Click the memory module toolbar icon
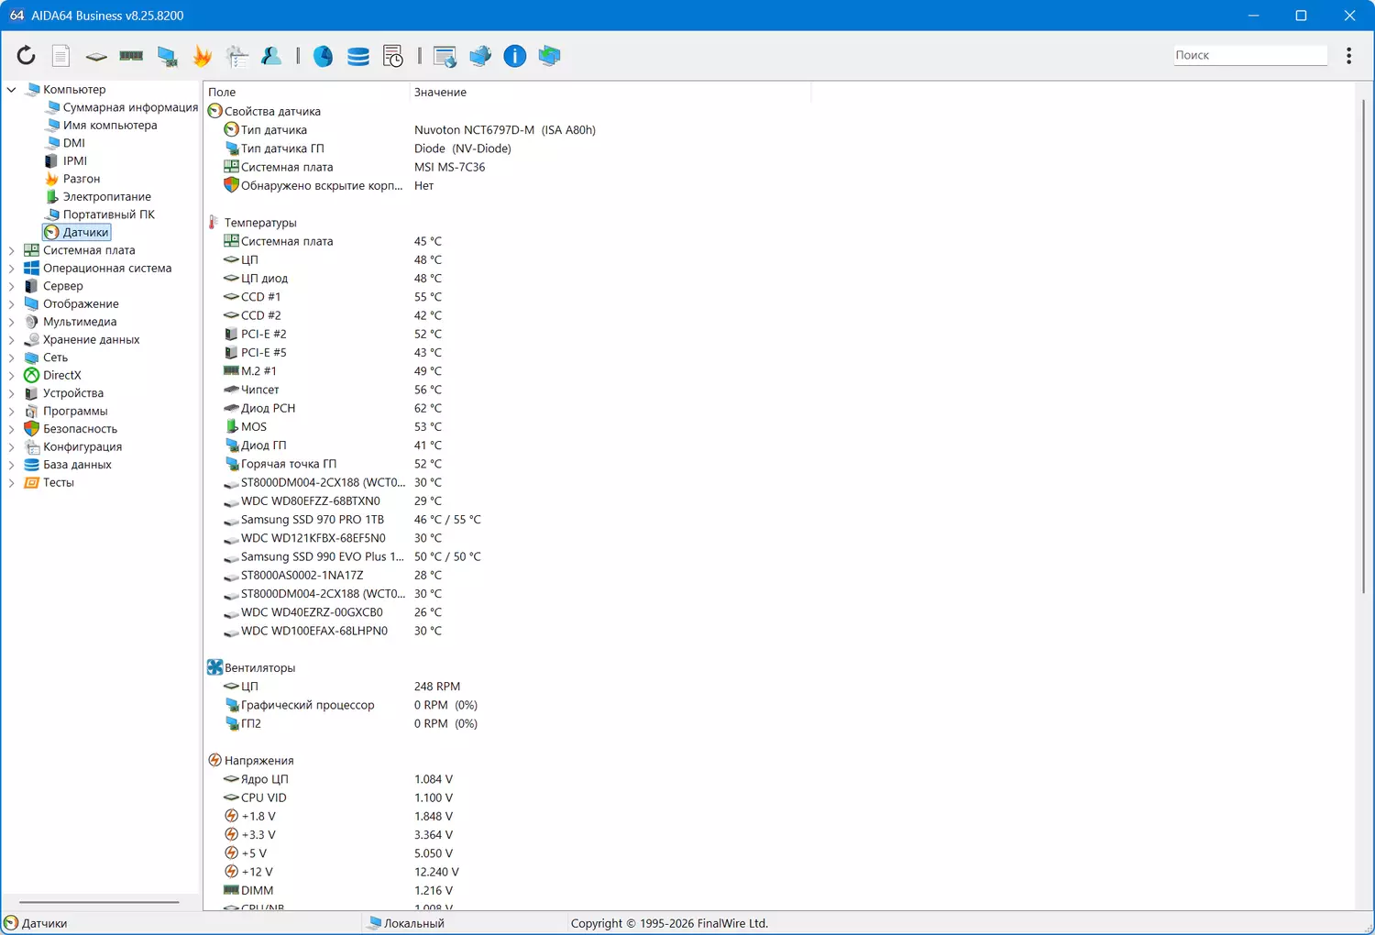 click(x=131, y=56)
